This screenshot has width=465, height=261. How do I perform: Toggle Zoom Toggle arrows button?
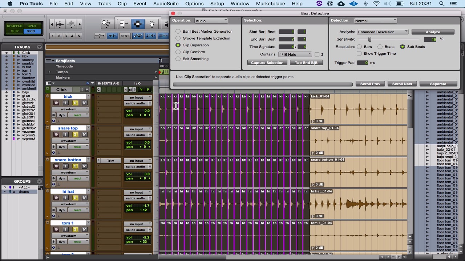100,36
